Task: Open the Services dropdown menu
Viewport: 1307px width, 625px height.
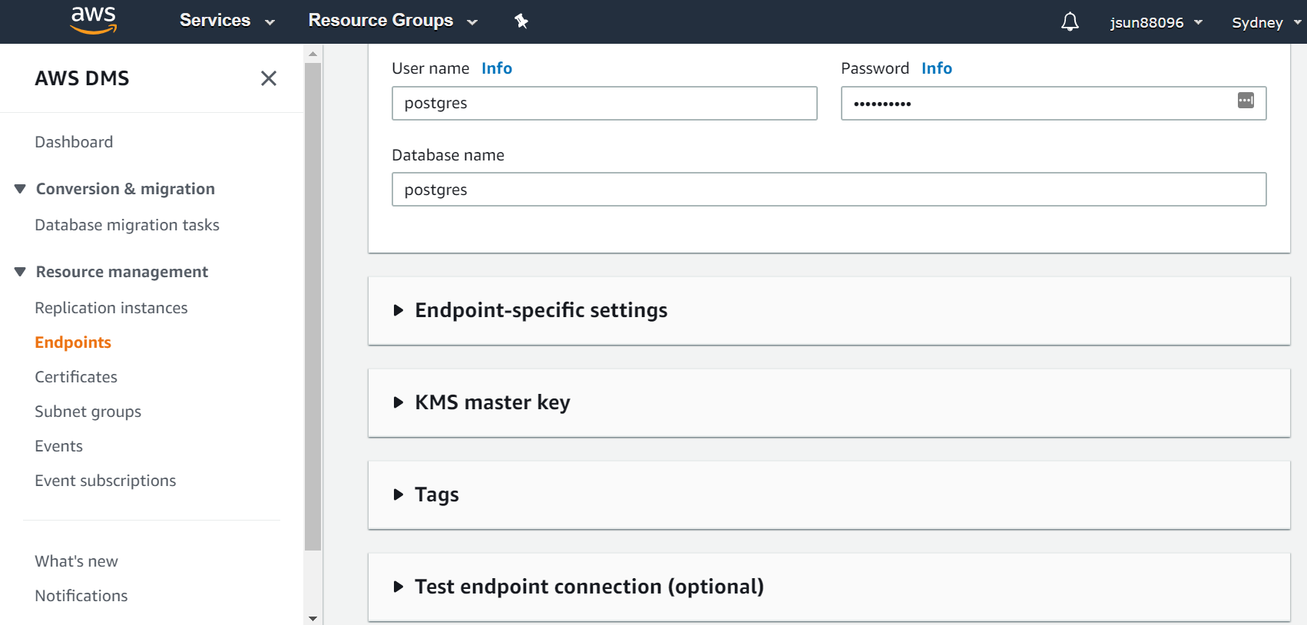Action: pos(227,21)
